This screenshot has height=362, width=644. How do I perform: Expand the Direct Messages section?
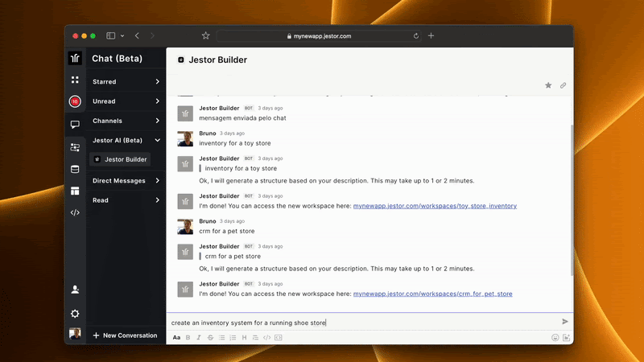pos(126,180)
